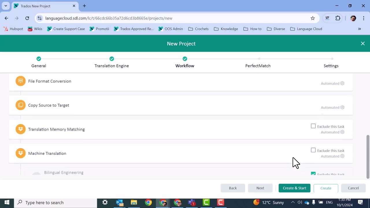Open the How to bookmark folder

(x=252, y=29)
